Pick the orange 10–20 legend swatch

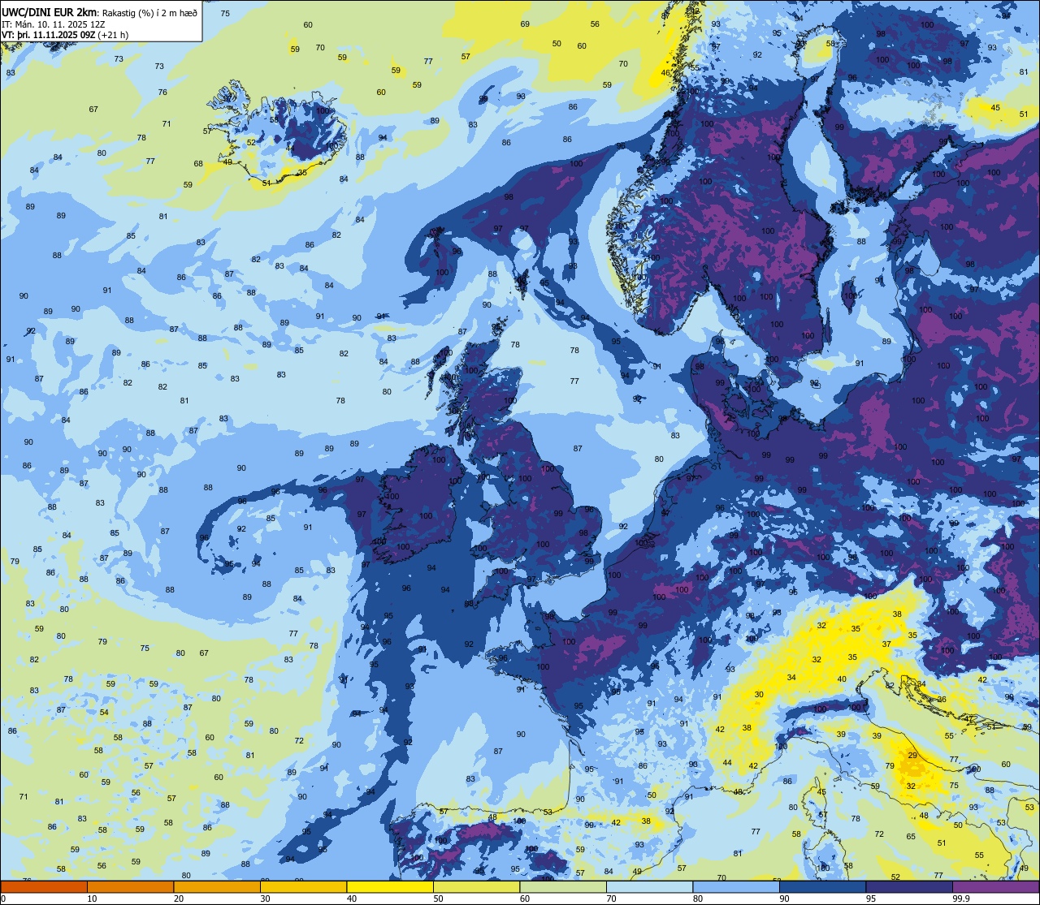coord(130,886)
